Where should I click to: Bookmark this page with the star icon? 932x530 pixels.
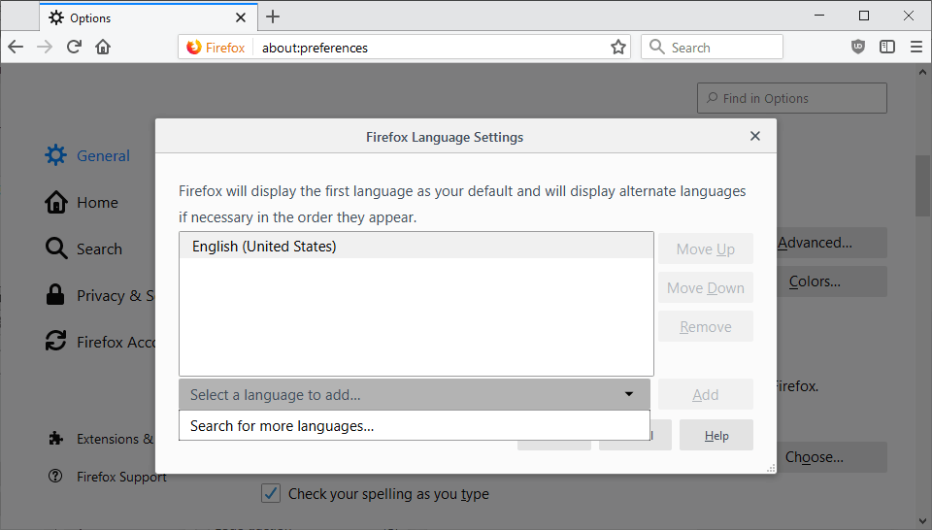click(618, 47)
